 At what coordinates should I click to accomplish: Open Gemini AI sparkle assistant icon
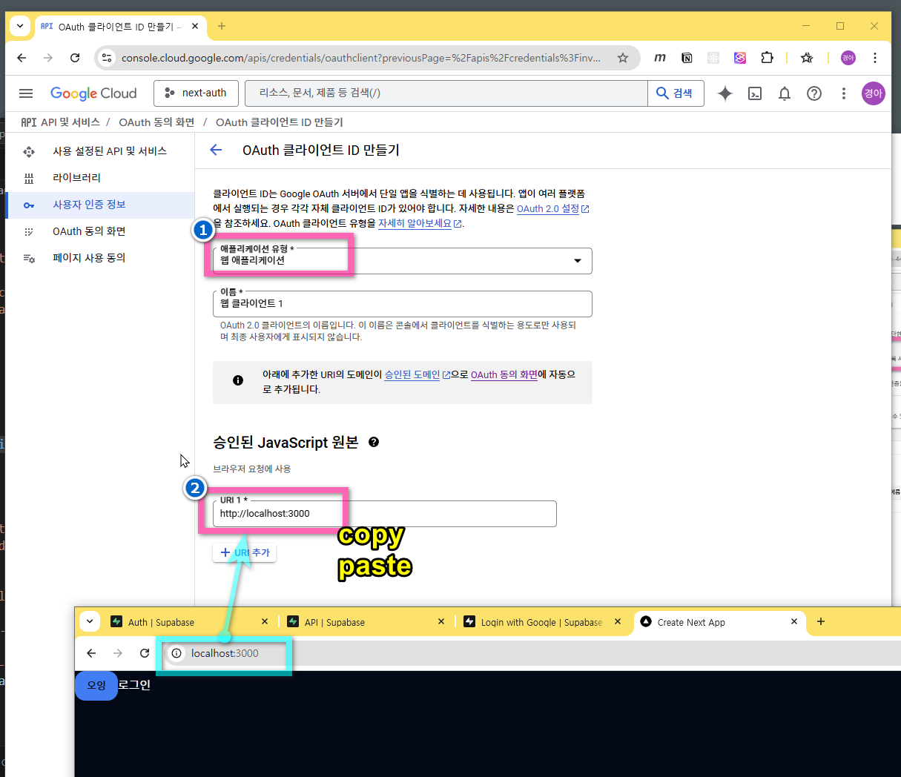click(725, 93)
